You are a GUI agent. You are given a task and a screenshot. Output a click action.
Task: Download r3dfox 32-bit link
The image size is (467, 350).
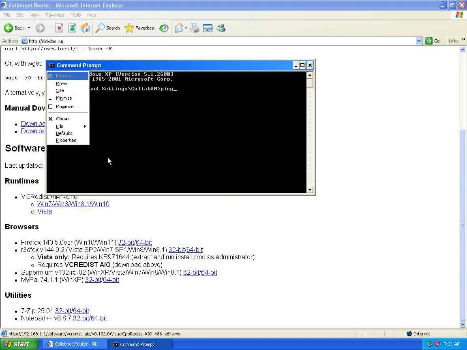click(x=177, y=250)
